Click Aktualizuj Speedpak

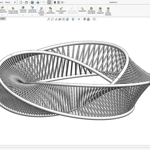91,10
